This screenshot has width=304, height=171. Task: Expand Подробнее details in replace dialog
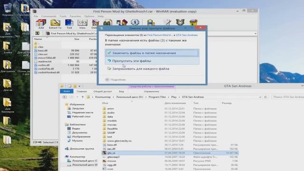(x=115, y=80)
